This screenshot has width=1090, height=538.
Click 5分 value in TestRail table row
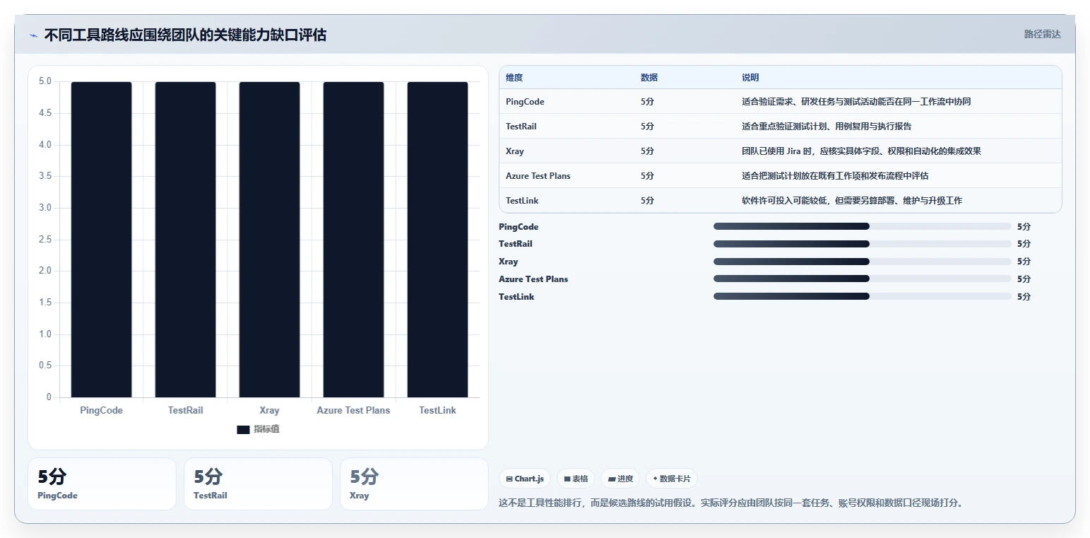(647, 127)
